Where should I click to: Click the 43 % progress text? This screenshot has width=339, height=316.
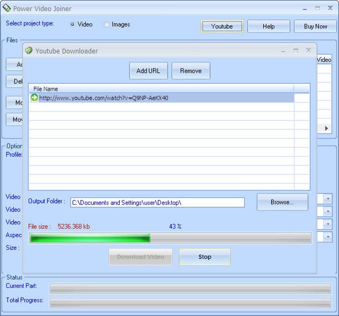[x=175, y=226]
